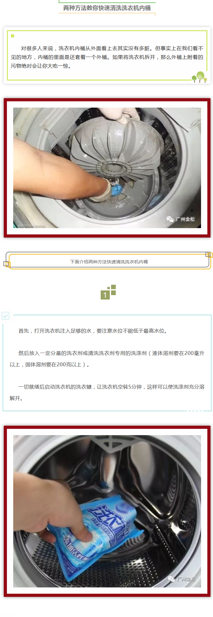Open the front-loading drum with detergent bag photo
This screenshot has width=213, height=617.
click(107, 511)
